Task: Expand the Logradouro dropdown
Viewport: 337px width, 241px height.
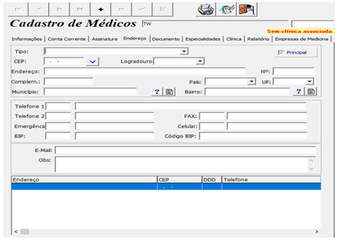Action: click(x=200, y=61)
